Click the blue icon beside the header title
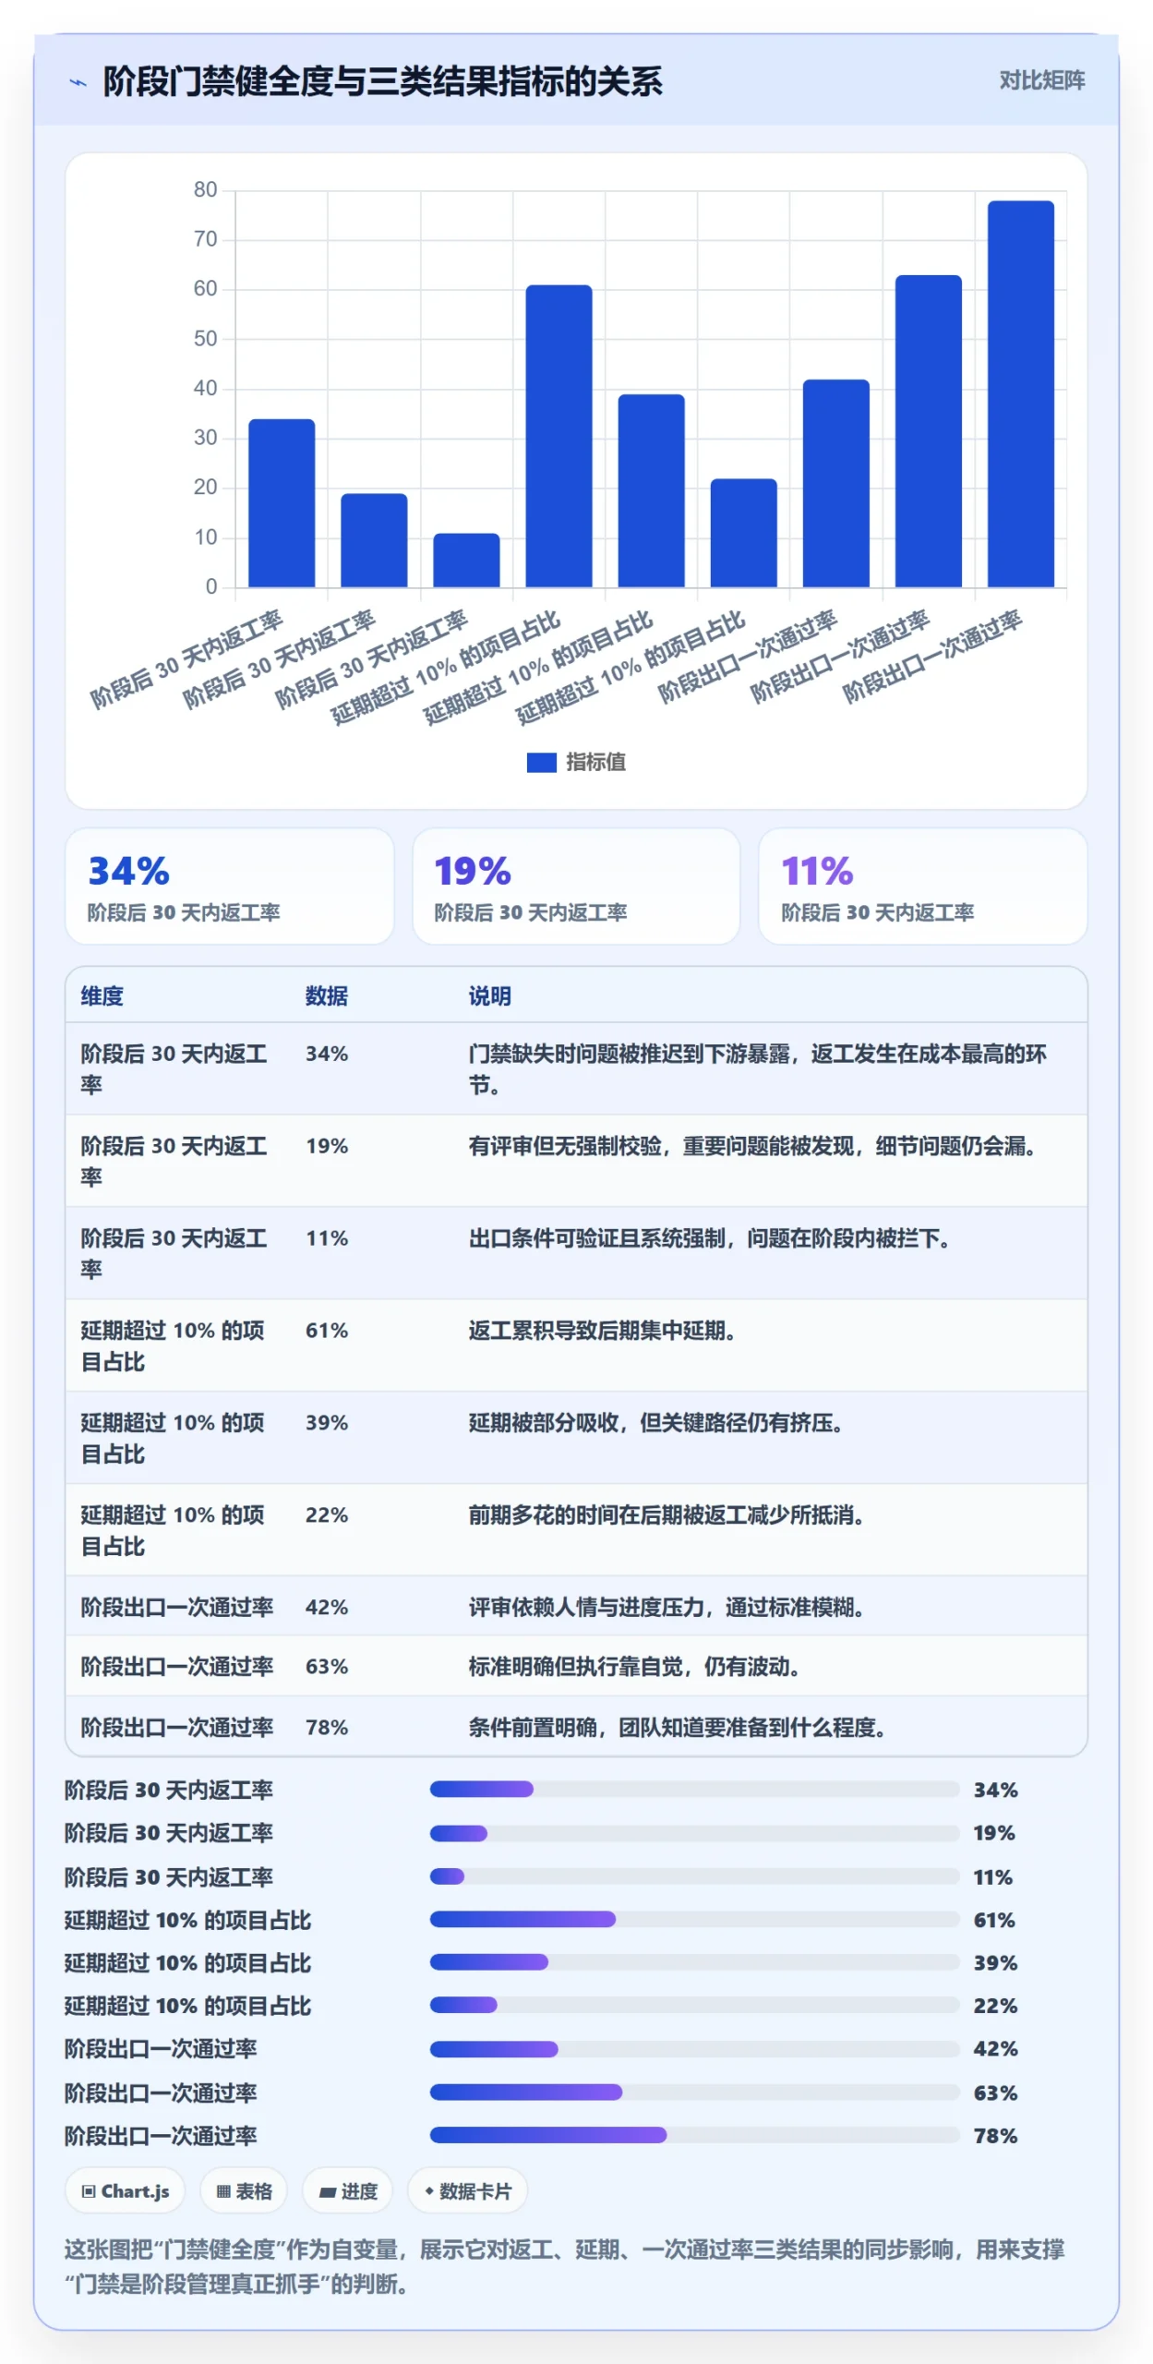The width and height of the screenshot is (1153, 2364). pyautogui.click(x=78, y=83)
